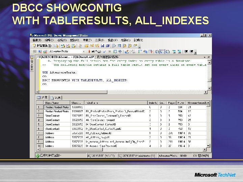
Task: Close the active query document
Action: tap(209, 57)
